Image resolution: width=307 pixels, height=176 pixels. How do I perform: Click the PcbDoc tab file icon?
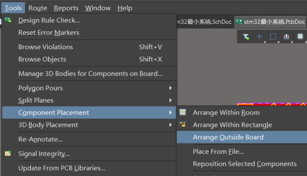pyautogui.click(x=239, y=22)
